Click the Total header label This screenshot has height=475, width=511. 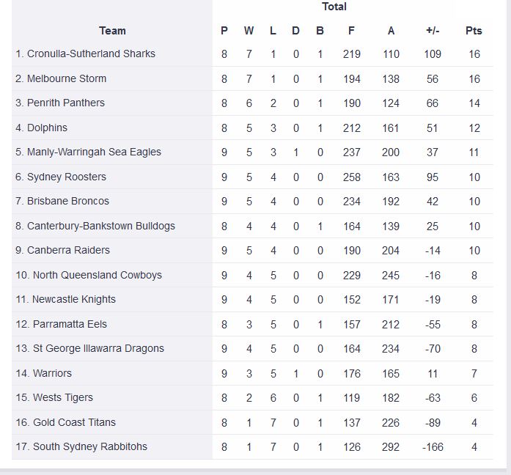[334, 7]
